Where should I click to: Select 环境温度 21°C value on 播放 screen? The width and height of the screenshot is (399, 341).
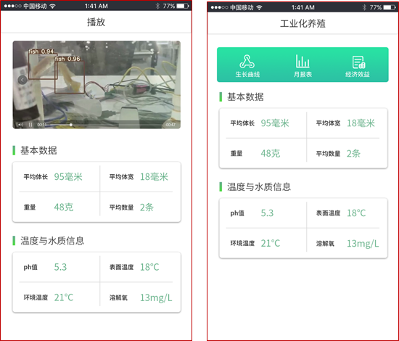[64, 297]
